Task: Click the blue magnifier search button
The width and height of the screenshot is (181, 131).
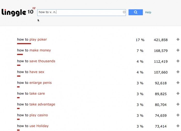Action: click(135, 12)
